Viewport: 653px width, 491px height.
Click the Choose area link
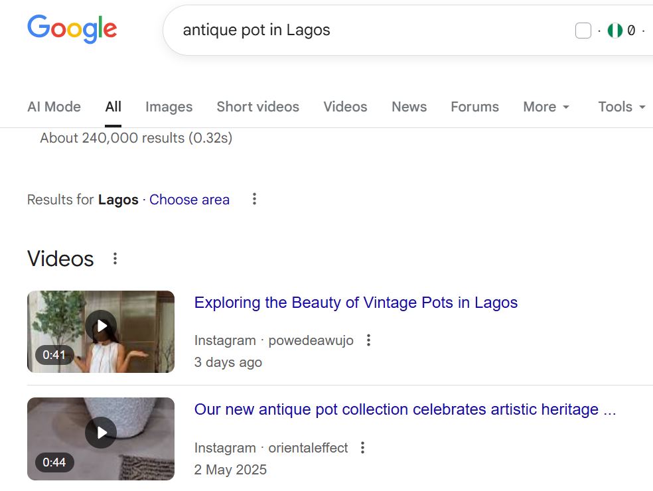(189, 200)
